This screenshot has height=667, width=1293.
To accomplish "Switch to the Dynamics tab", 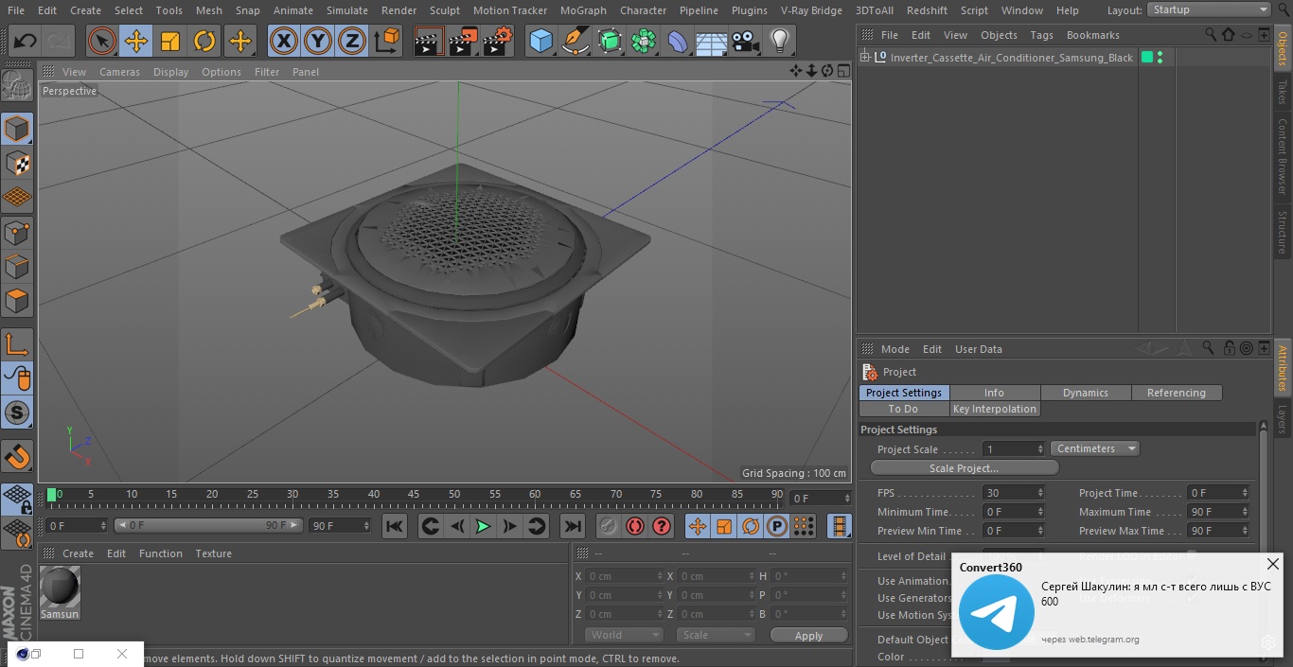I will point(1086,393).
